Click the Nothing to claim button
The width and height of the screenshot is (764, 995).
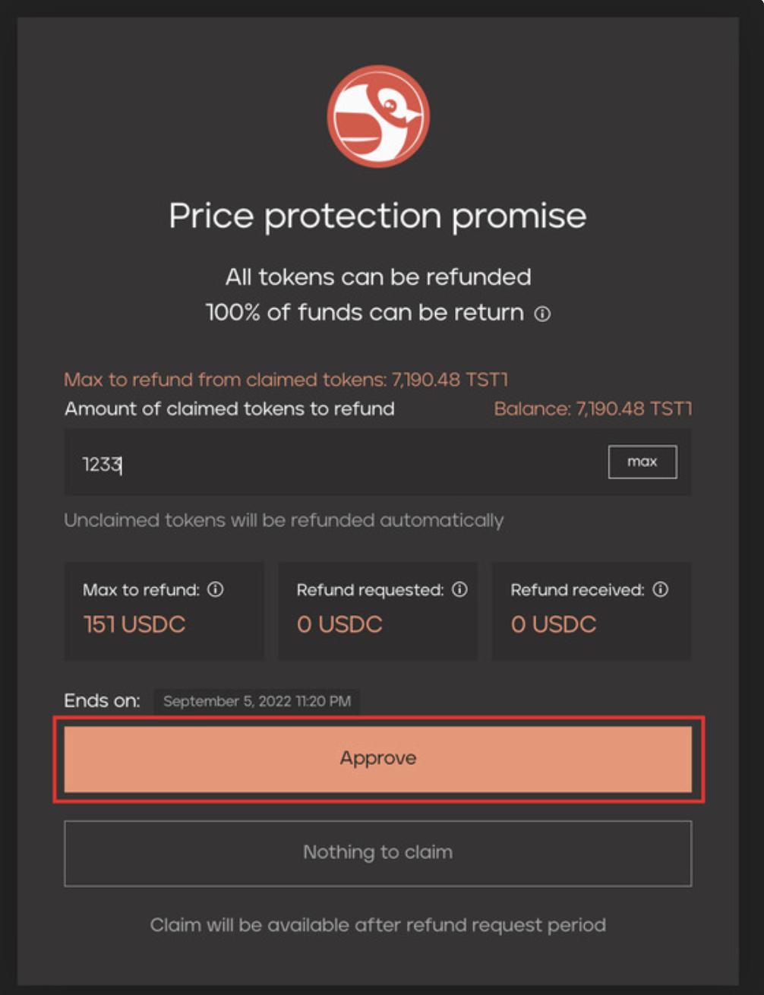377,853
